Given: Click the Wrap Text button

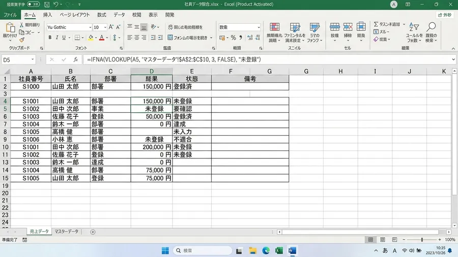Looking at the screenshot, I should (185, 27).
